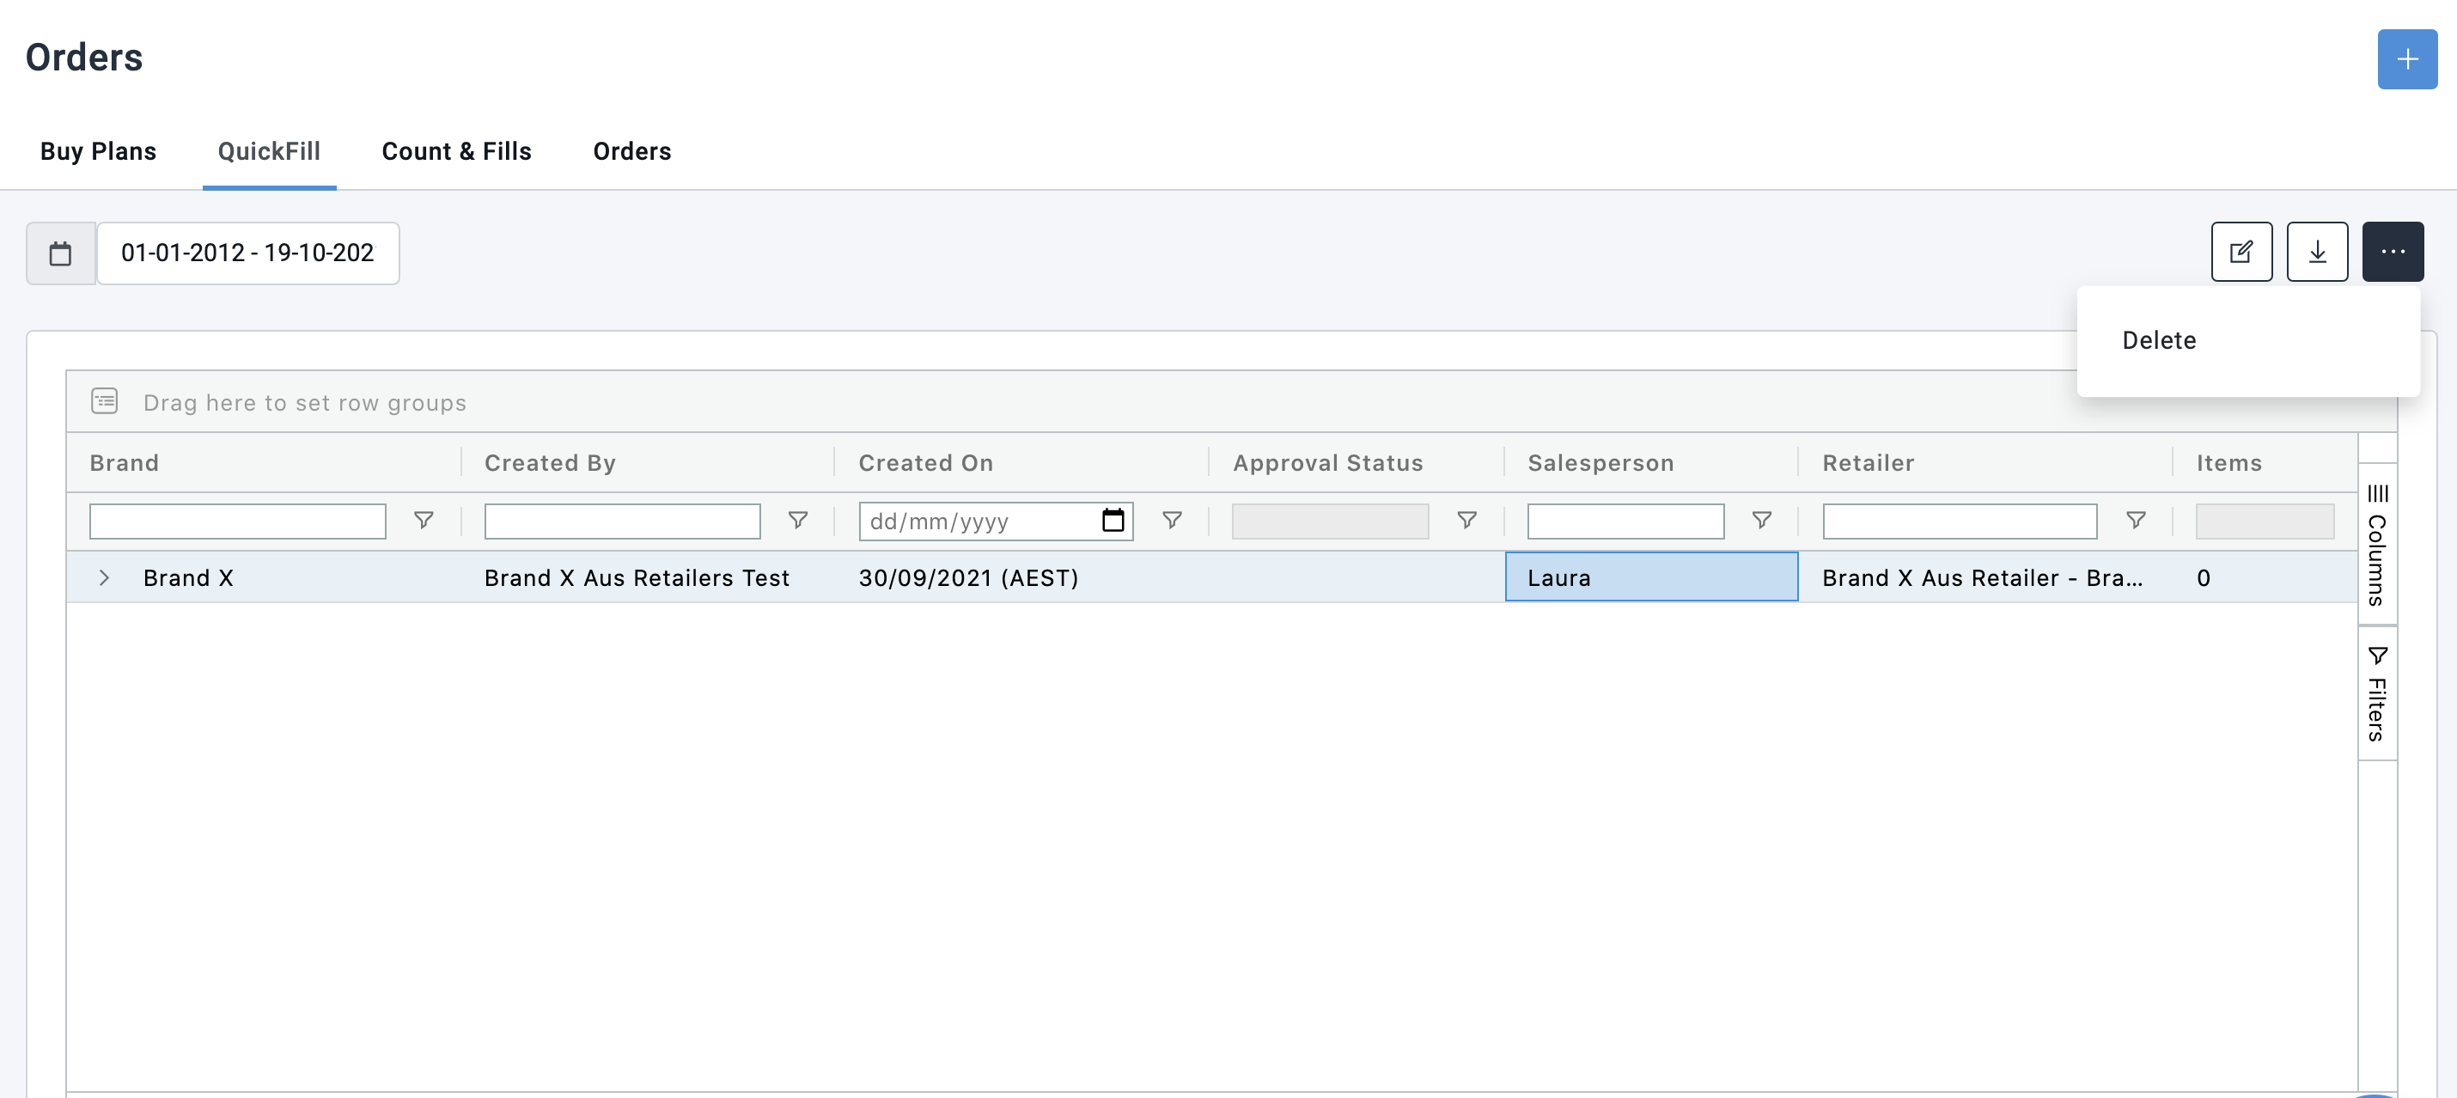Switch to the Buy Plans tab
The image size is (2457, 1098).
(x=97, y=150)
